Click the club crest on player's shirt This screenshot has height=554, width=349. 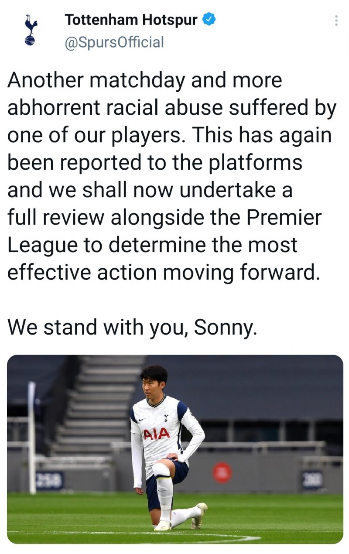tap(166, 418)
